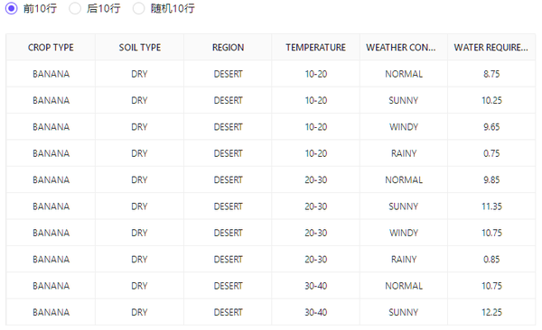Select the cell with value 12.25
Viewport: 542px width, 330px height.
pos(491,312)
